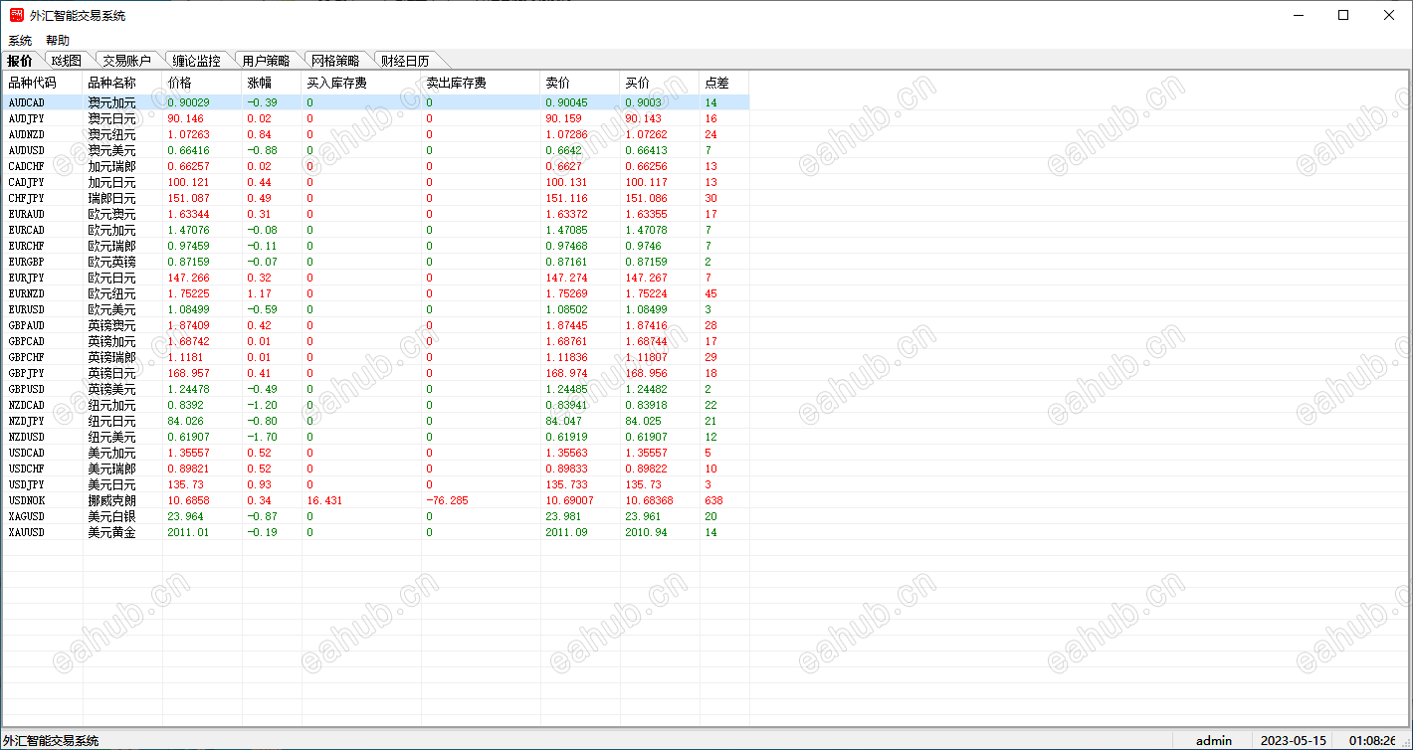Select the CADCHF symbol code
The height and width of the screenshot is (750, 1413).
[x=27, y=166]
